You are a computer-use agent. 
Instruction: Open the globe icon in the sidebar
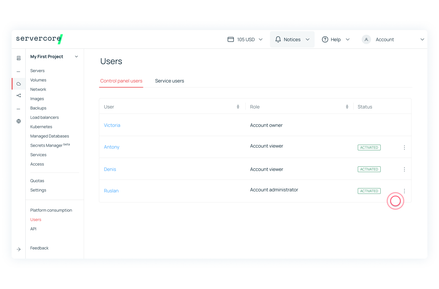pos(18,121)
